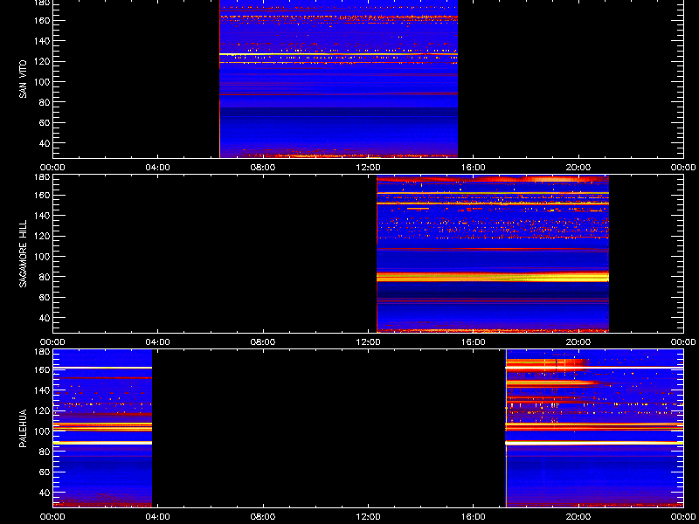Click the 16:00 time label under the San Vito plot
Screen dimensions: 699x524
[x=474, y=168]
